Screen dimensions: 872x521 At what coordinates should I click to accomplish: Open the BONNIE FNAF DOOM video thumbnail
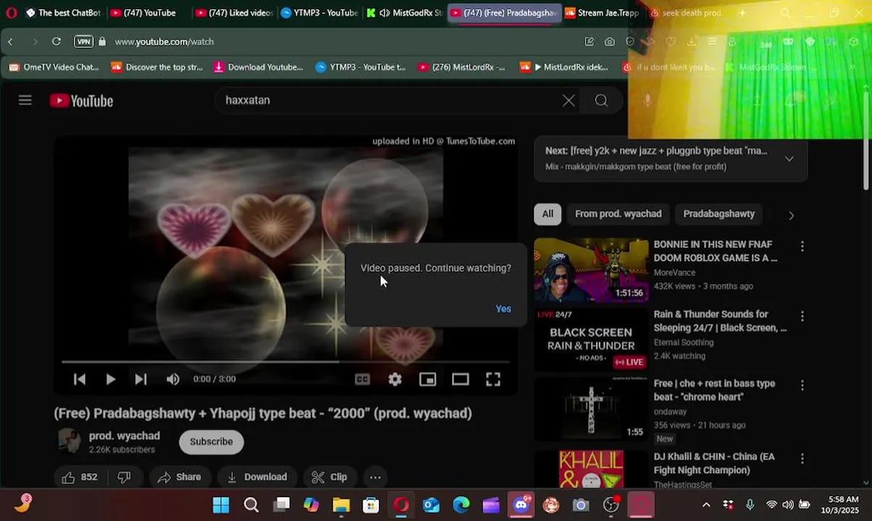[591, 271]
